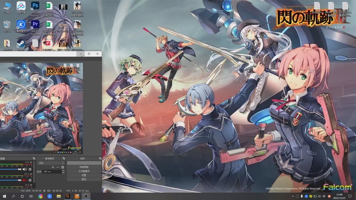
Task: Switch the 中 input method indicator
Action: click(324, 196)
